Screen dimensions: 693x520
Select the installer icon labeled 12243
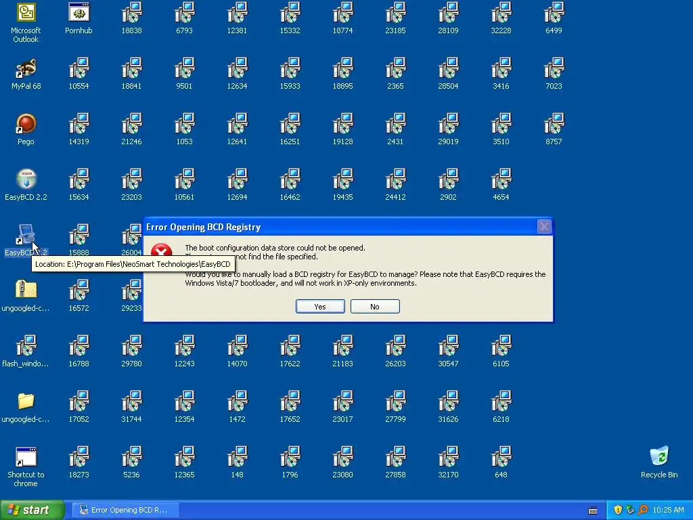(x=184, y=345)
